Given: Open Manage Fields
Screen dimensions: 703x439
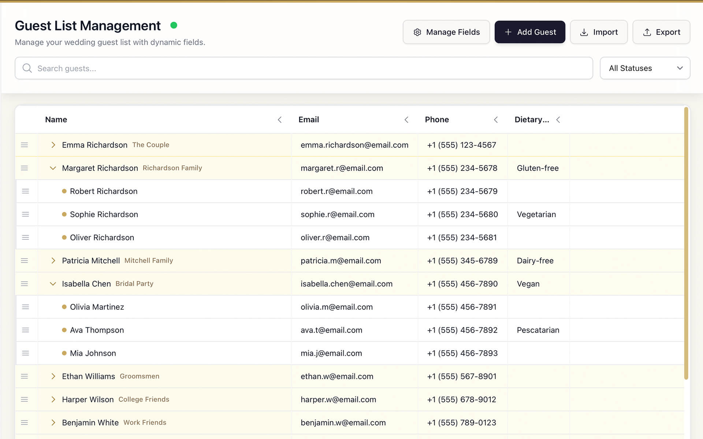Looking at the screenshot, I should (x=446, y=32).
